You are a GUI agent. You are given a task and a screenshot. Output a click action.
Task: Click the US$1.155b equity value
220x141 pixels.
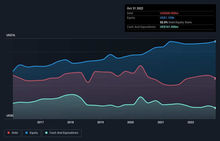pyautogui.click(x=167, y=18)
